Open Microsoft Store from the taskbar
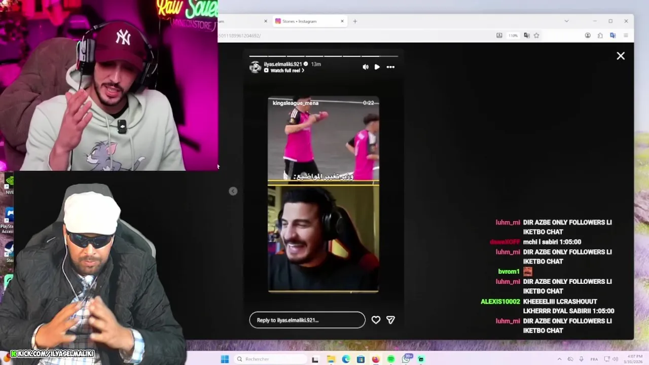Screen dimensions: 649x365 [360, 359]
